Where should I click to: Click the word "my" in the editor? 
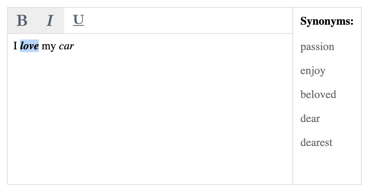click(49, 46)
